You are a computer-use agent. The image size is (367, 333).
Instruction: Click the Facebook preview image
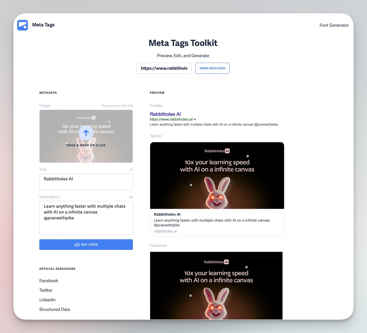(216, 286)
